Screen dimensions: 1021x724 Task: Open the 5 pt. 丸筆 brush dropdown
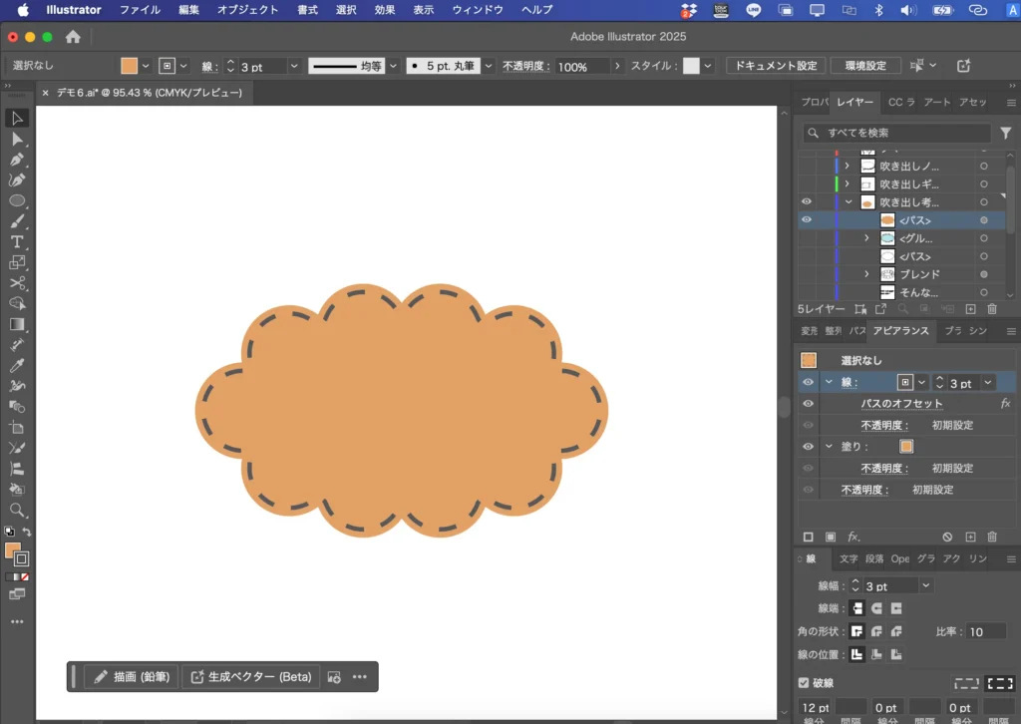[x=489, y=66]
